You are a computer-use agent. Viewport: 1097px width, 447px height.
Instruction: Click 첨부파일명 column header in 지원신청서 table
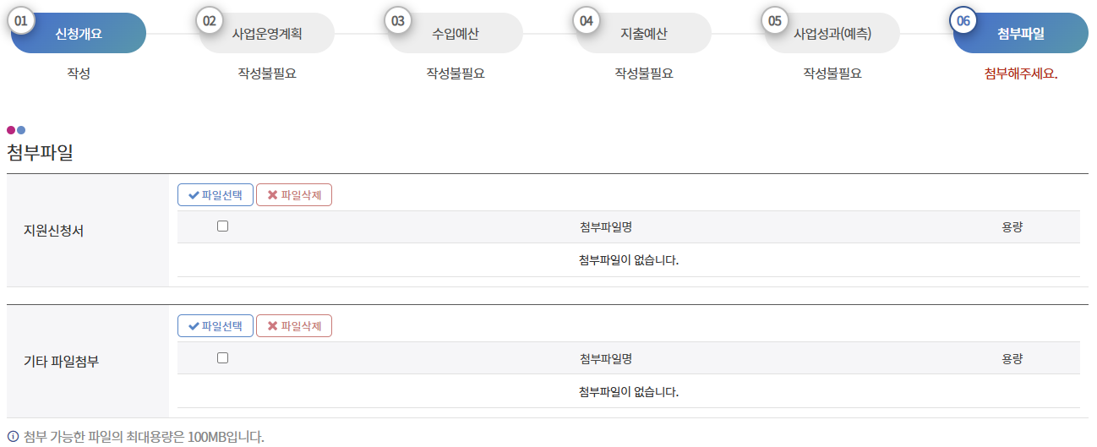coord(606,227)
